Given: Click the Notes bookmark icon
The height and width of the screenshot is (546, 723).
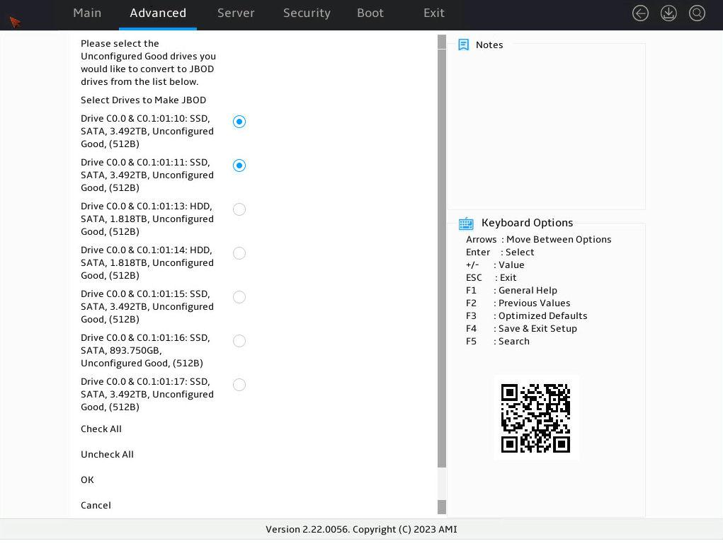Looking at the screenshot, I should click(x=463, y=45).
